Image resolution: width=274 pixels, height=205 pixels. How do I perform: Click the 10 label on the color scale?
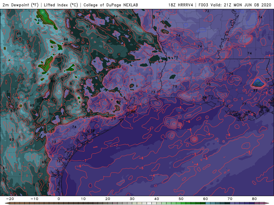tap(83, 199)
